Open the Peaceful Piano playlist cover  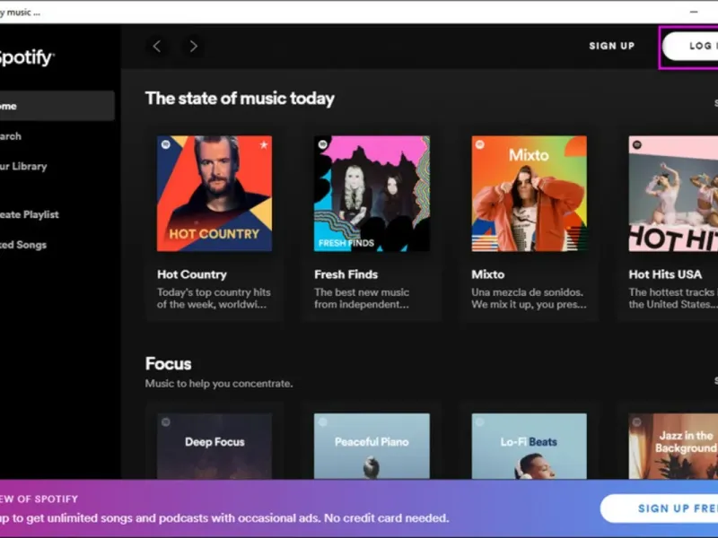pos(372,446)
